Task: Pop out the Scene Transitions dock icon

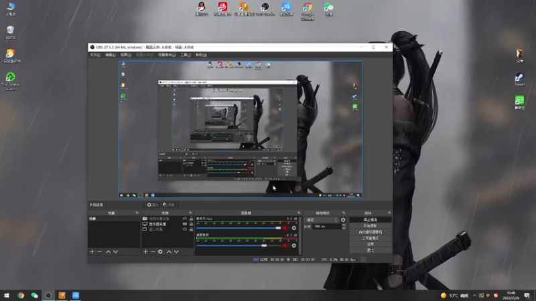Action: (x=344, y=213)
